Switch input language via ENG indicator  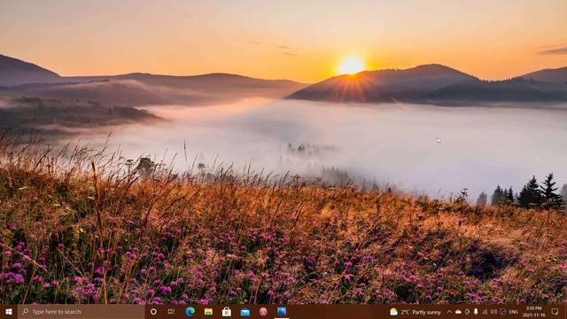click(514, 312)
